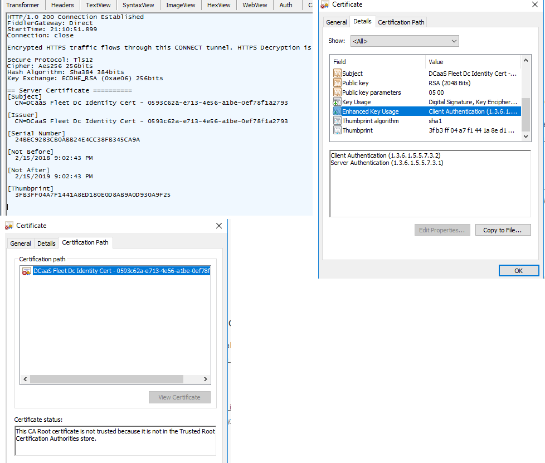Open the WebView inspector tab
Viewport: 545px width, 463px height.
click(x=255, y=5)
